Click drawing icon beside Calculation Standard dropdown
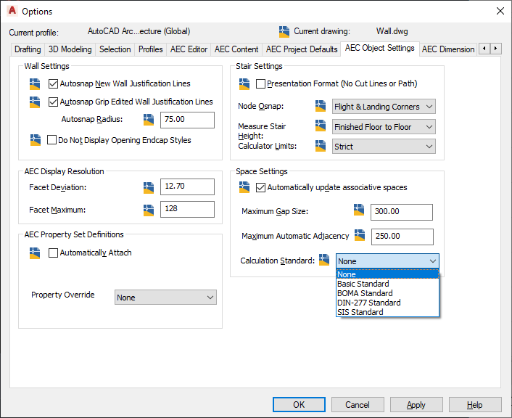The width and height of the screenshot is (512, 418). pyautogui.click(x=324, y=260)
